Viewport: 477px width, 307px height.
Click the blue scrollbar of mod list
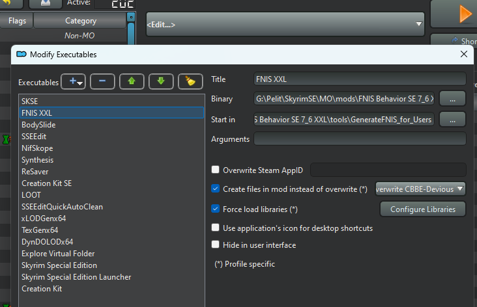point(131,33)
